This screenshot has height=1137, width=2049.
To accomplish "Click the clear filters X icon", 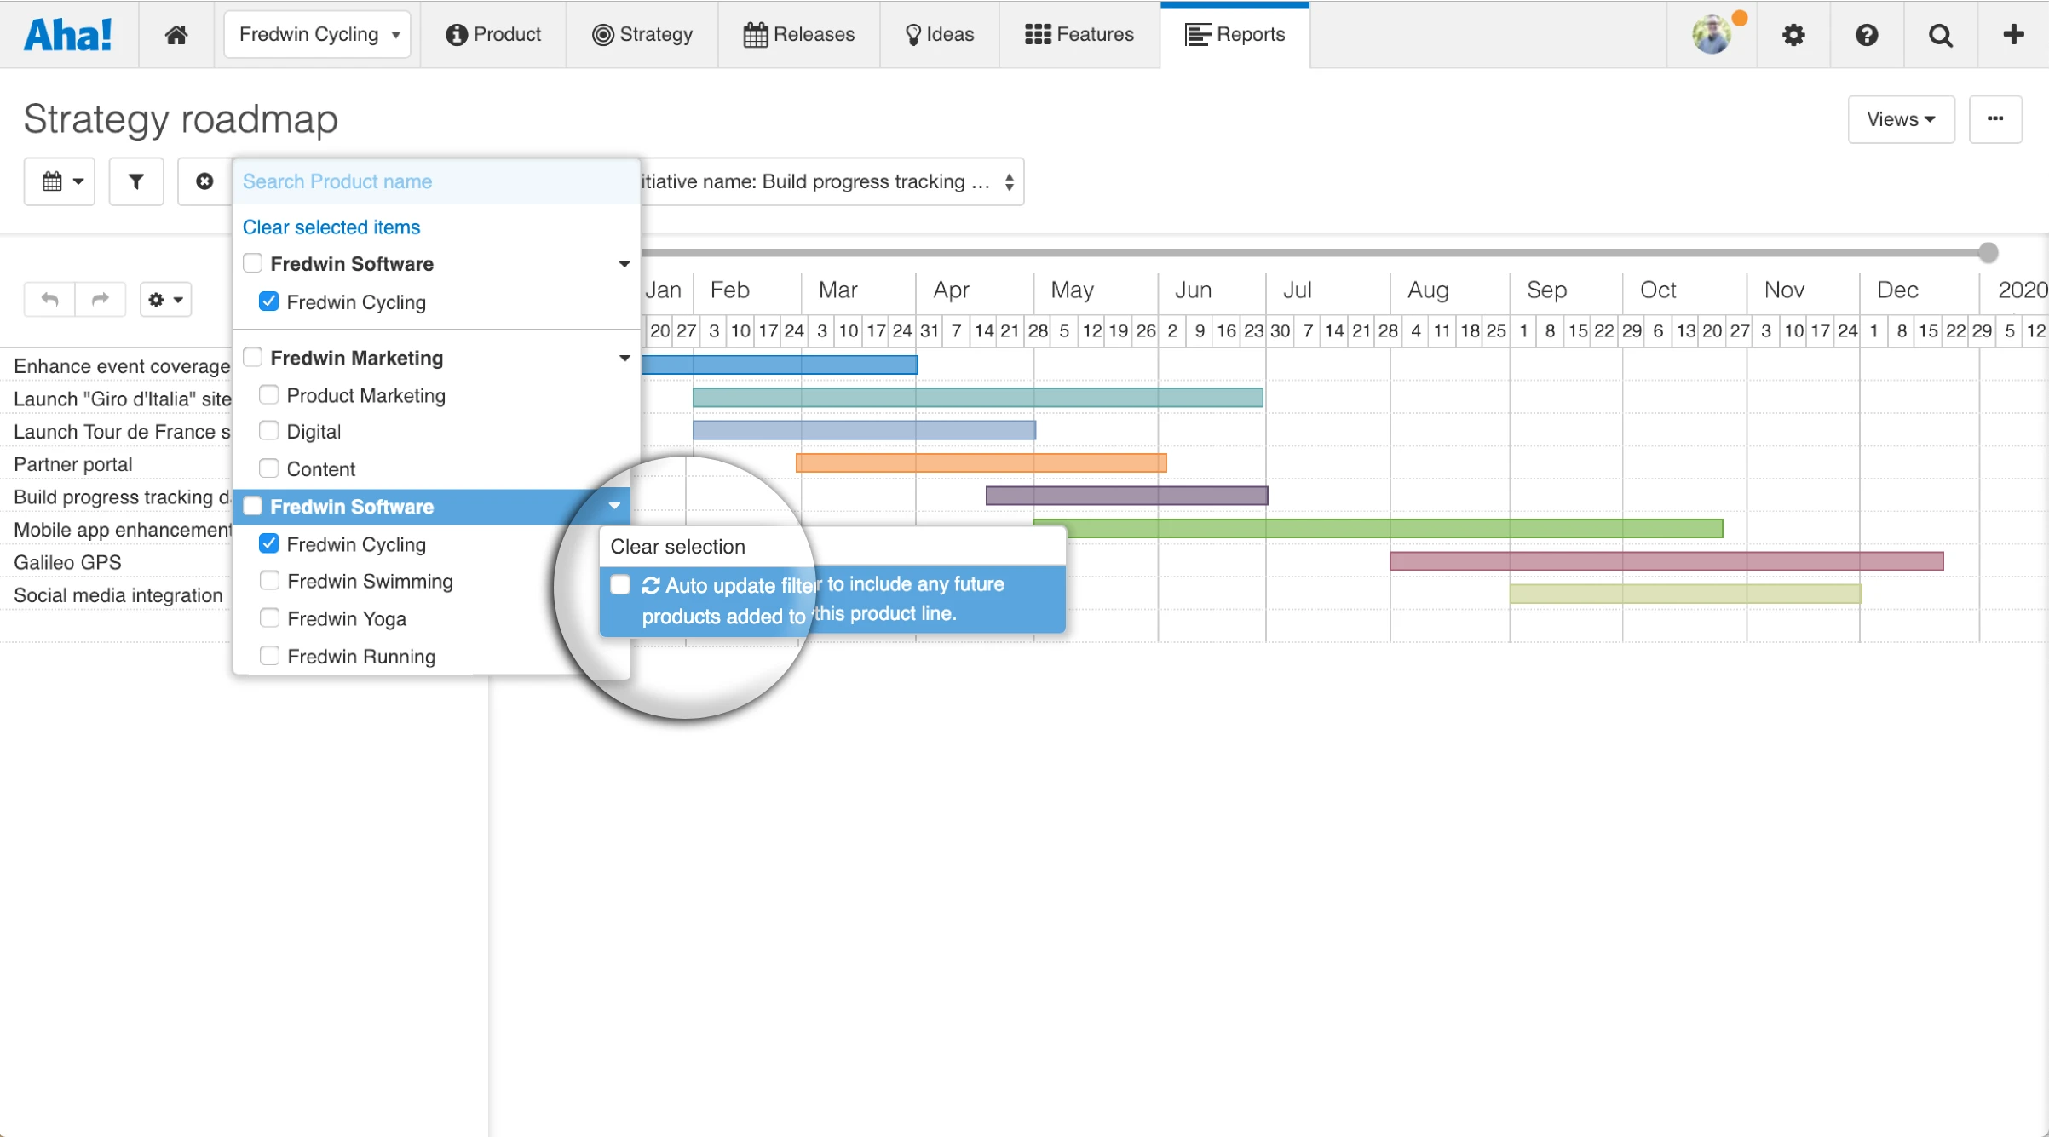I will point(204,181).
